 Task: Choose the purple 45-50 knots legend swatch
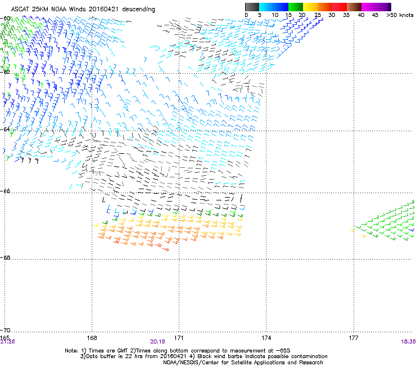(383, 7)
